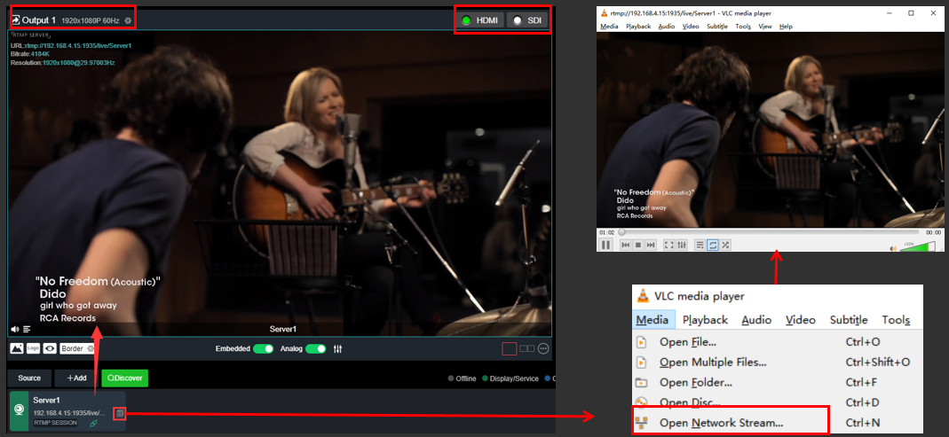Click VLC previous track button
The width and height of the screenshot is (949, 437).
[625, 245]
